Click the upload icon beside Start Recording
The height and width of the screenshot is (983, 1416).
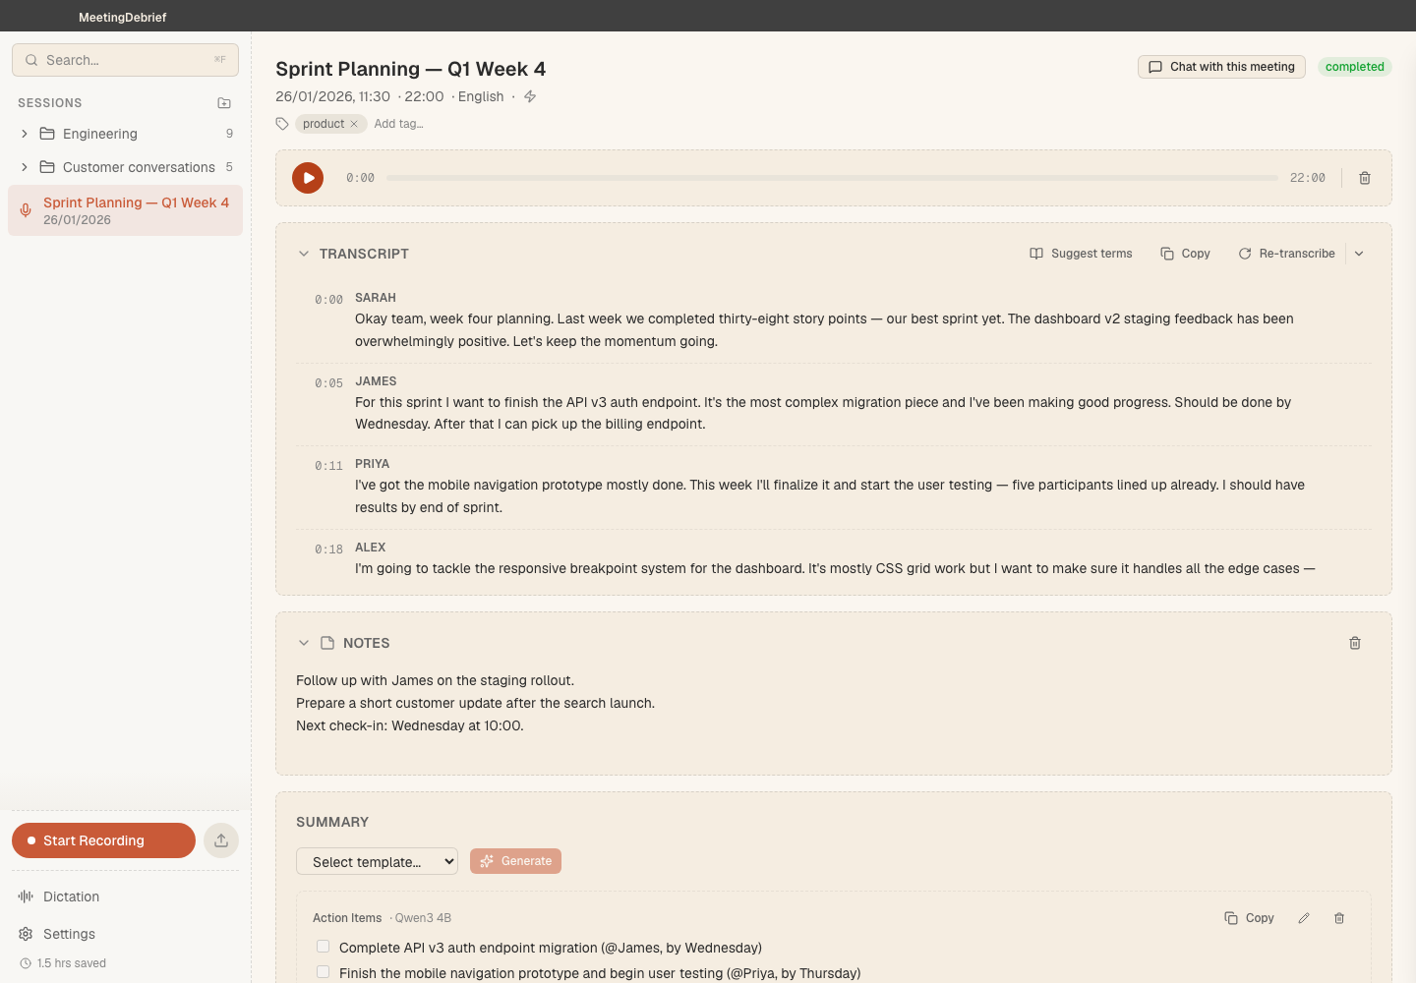pyautogui.click(x=221, y=840)
